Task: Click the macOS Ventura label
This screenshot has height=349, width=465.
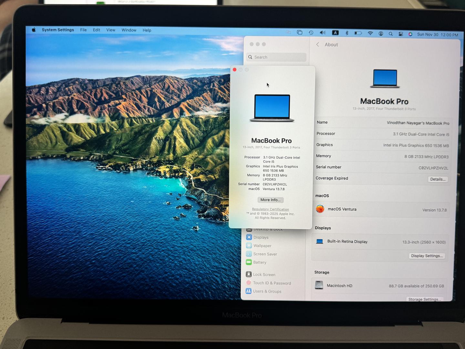Action: click(342, 209)
